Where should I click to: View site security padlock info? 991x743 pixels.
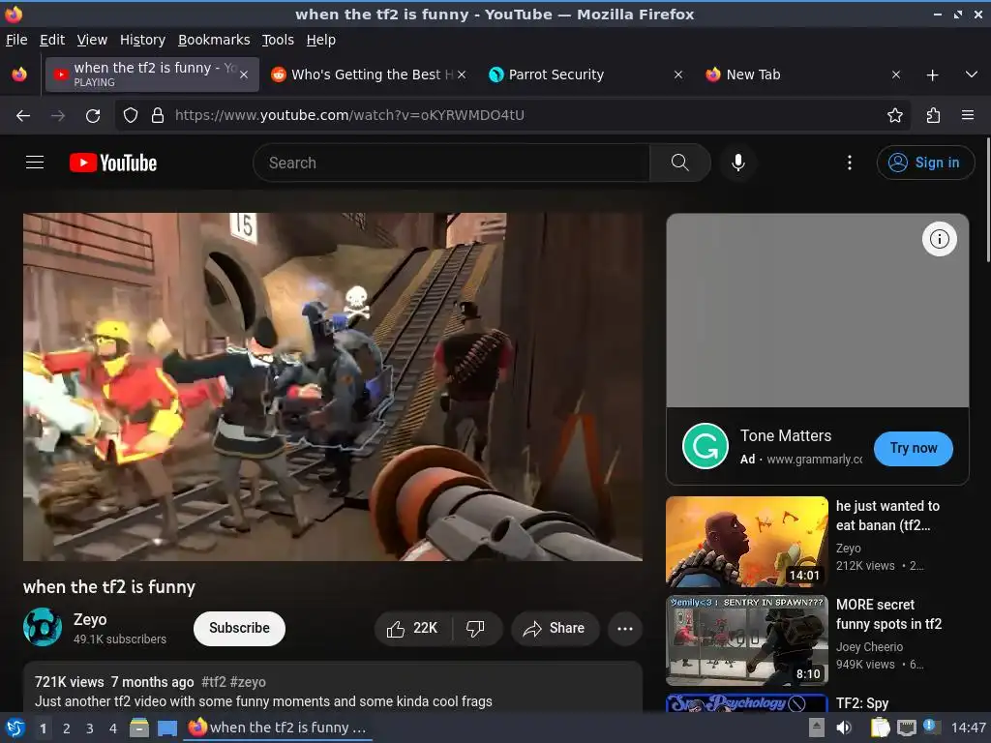(158, 116)
